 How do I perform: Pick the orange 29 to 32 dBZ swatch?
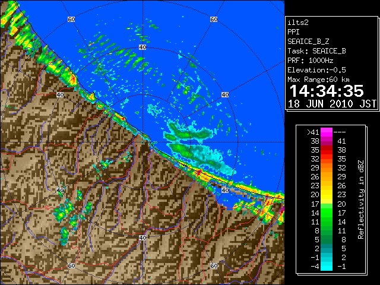327,168
